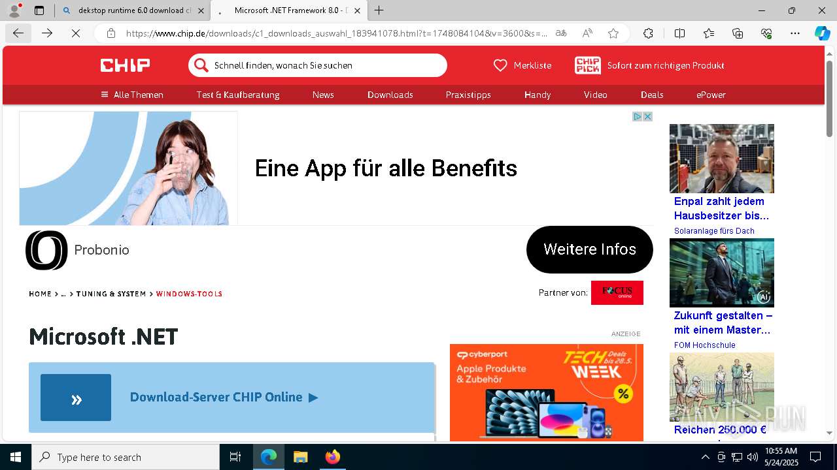The image size is (837, 470).
Task: Close the banner ad with X
Action: pyautogui.click(x=648, y=116)
